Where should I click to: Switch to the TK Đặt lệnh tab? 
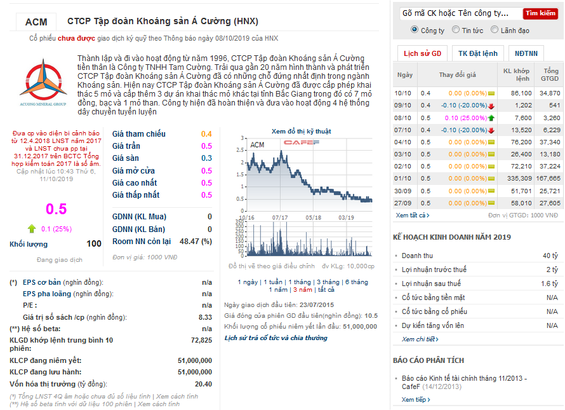click(478, 53)
